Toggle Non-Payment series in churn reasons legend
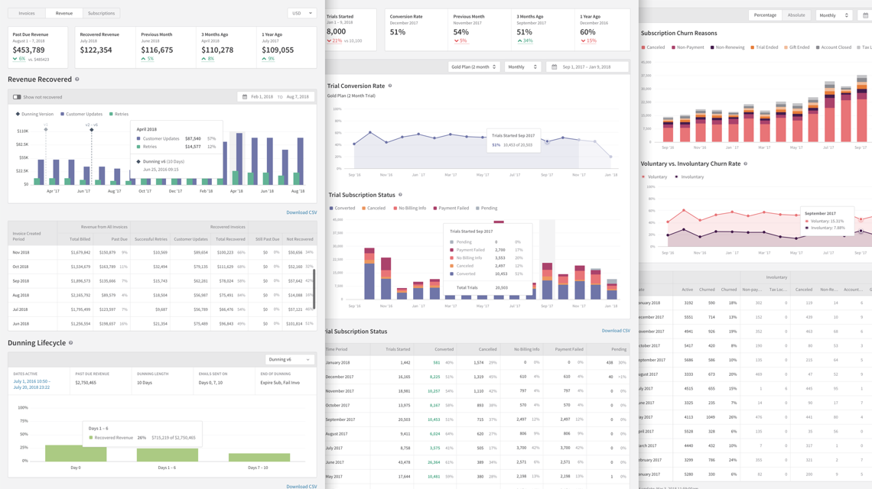 pos(688,47)
